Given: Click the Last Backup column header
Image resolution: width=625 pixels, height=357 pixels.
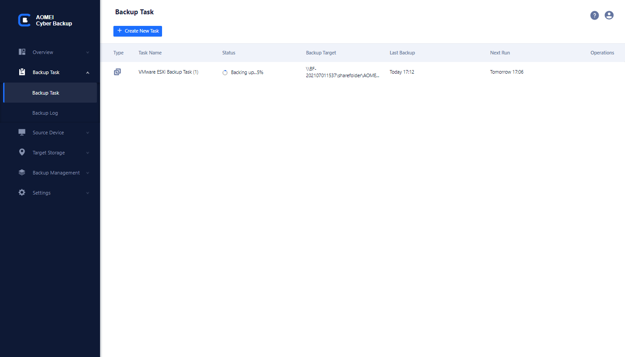Looking at the screenshot, I should (x=402, y=53).
